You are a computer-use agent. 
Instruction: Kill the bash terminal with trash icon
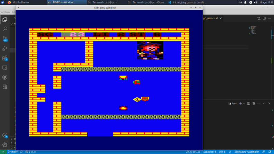254,103
